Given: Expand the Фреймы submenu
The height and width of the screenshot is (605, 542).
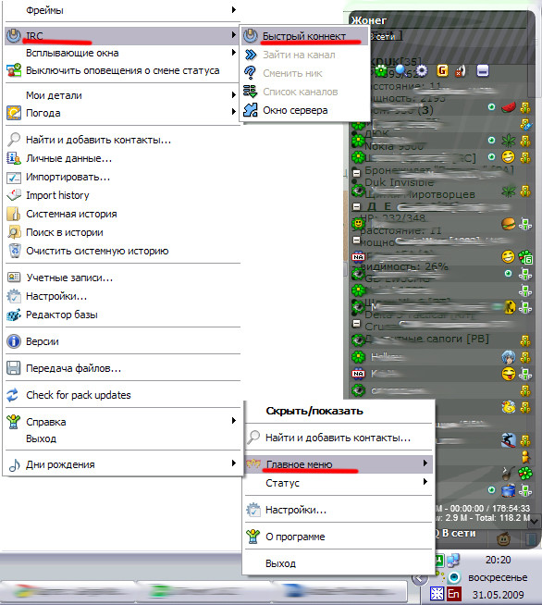Looking at the screenshot, I should point(123,10).
